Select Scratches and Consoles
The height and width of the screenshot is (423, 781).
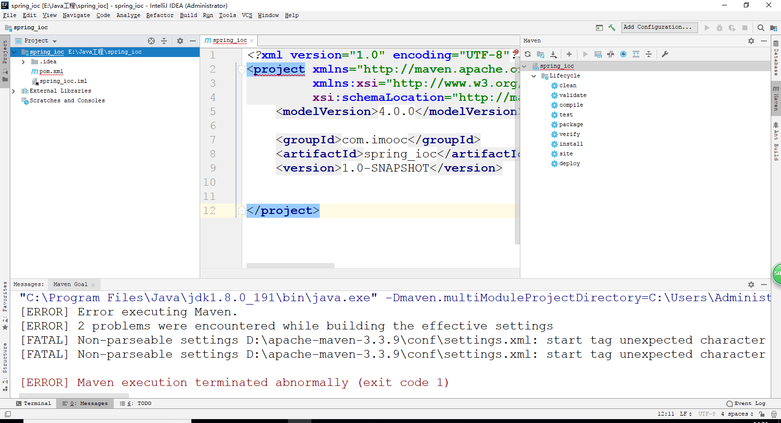(x=67, y=101)
